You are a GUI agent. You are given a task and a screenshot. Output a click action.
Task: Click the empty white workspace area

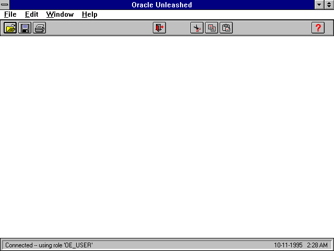[x=167, y=136]
